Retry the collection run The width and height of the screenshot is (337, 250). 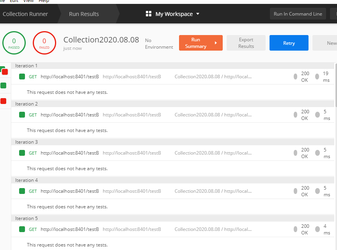tap(289, 43)
